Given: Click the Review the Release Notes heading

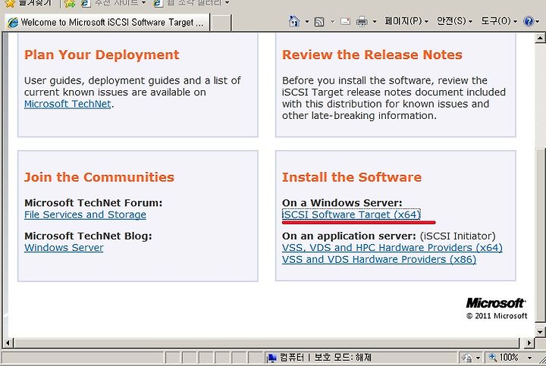Looking at the screenshot, I should 372,55.
